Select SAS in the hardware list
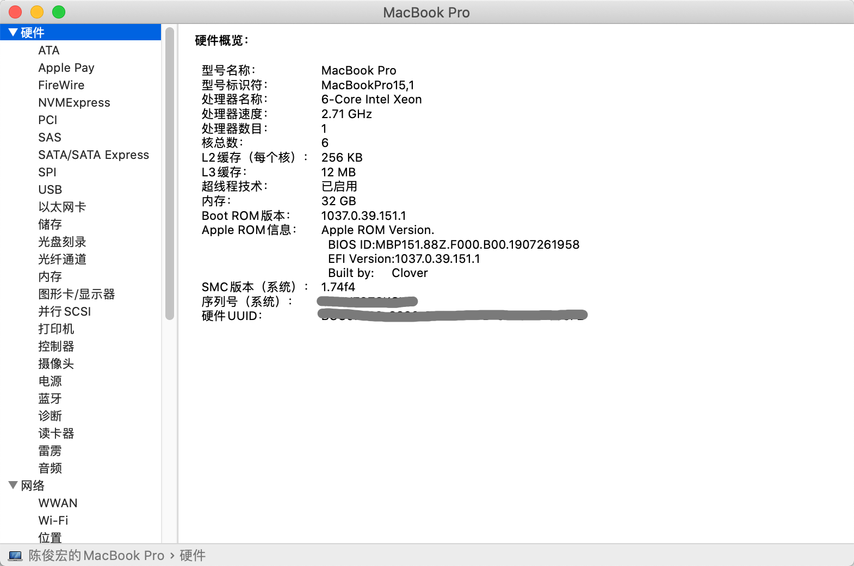Viewport: 854px width, 566px height. click(49, 137)
